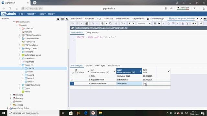Switch to the Explain output tab
This screenshot has width=207, height=116.
click(89, 65)
